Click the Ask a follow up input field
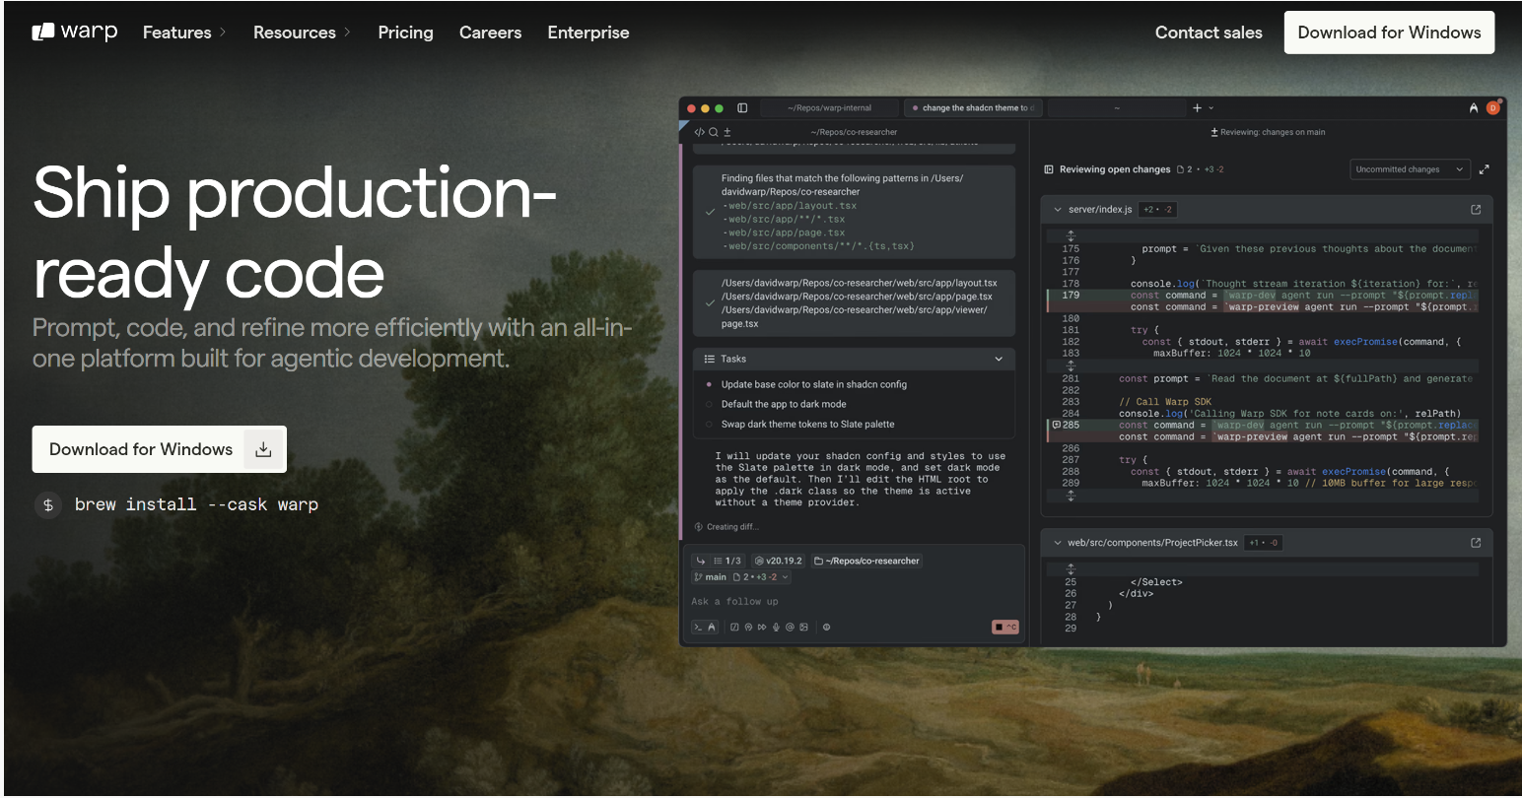 854,601
